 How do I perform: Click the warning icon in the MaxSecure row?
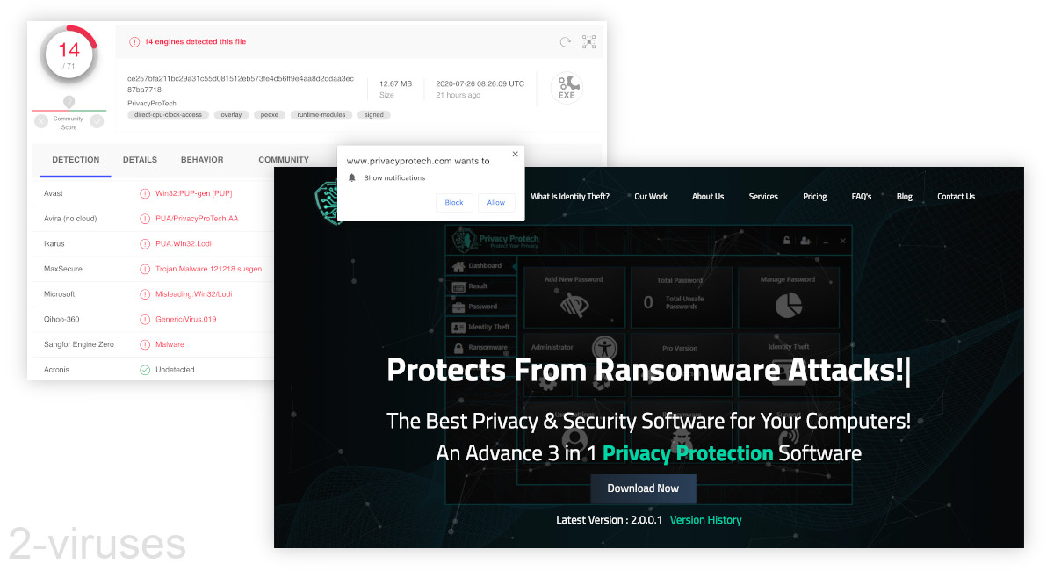point(145,269)
